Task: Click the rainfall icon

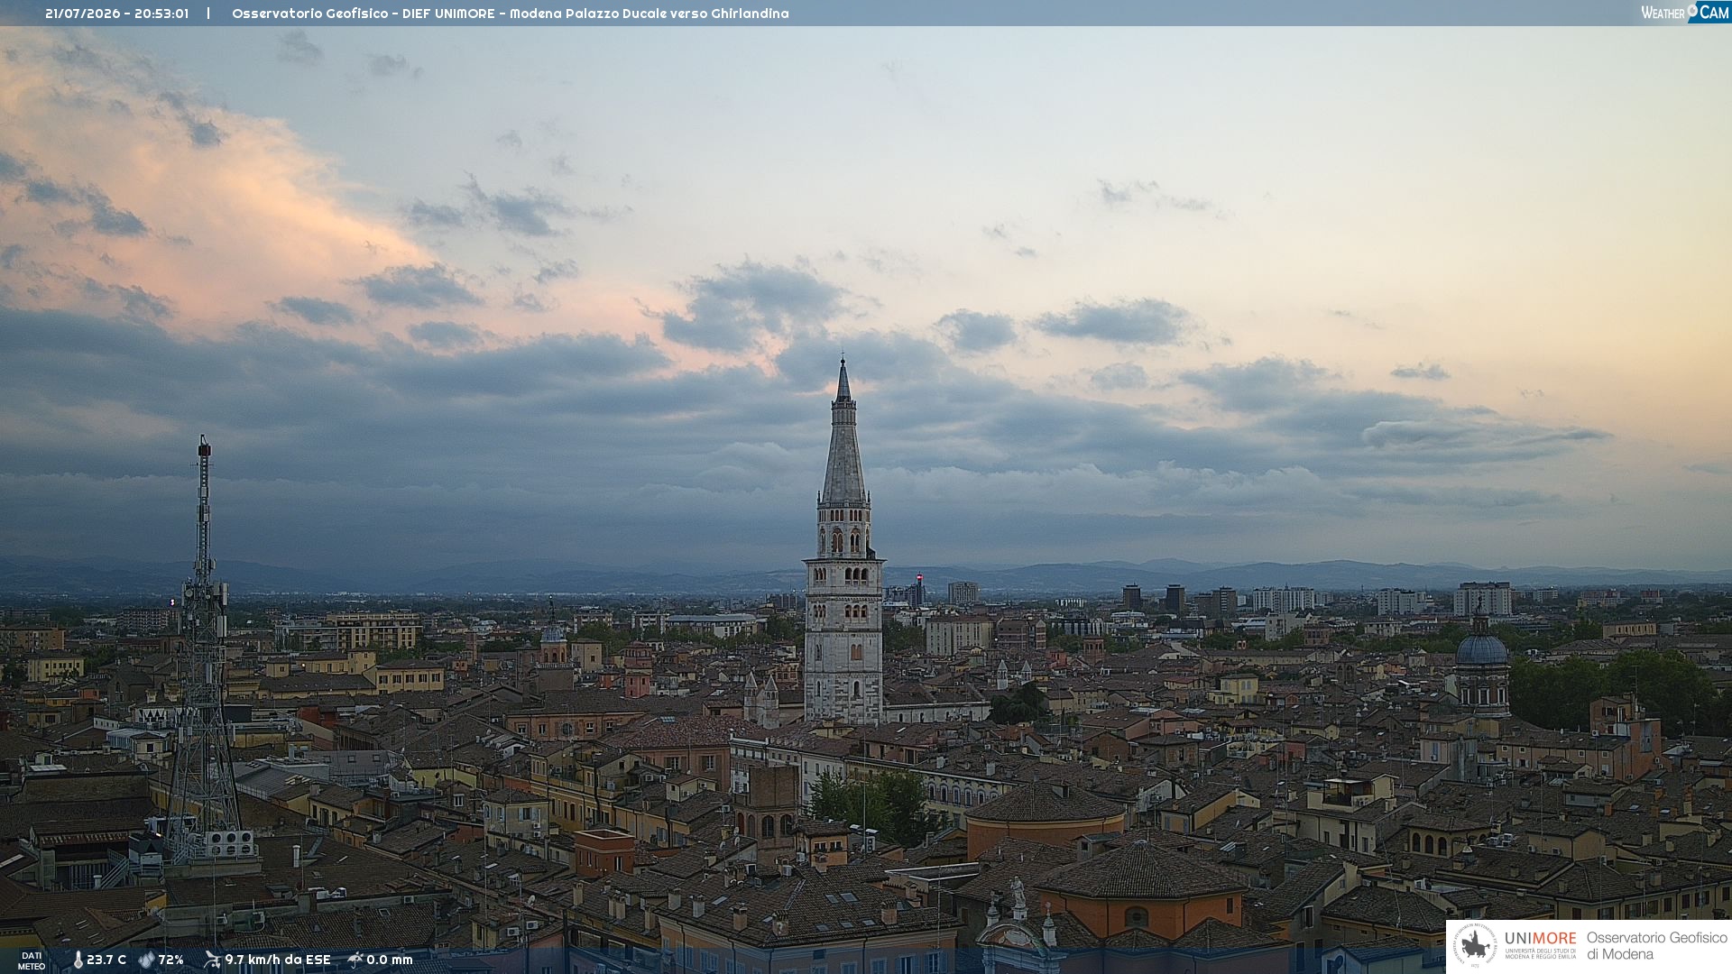Action: click(355, 960)
